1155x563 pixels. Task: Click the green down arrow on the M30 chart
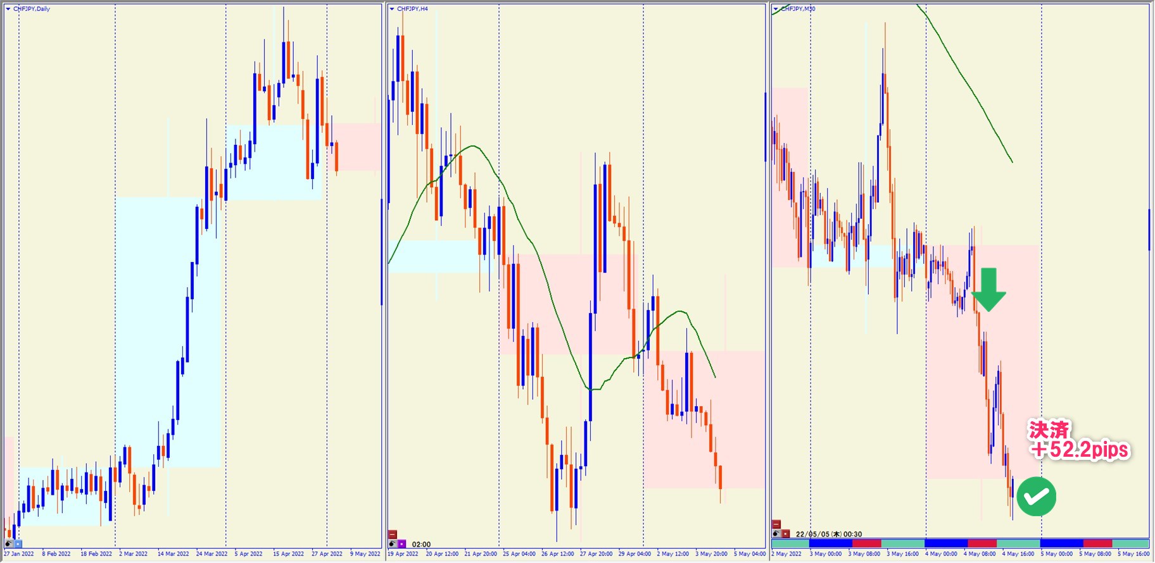(988, 290)
